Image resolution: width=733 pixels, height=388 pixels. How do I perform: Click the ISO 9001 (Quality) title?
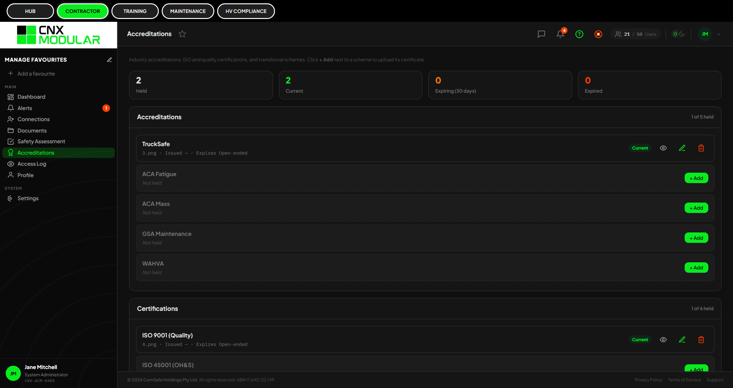167,335
